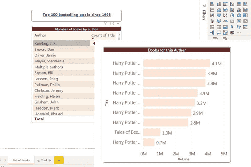Select the Donut chart visual
This screenshot has width=251, height=167.
coord(238,15)
